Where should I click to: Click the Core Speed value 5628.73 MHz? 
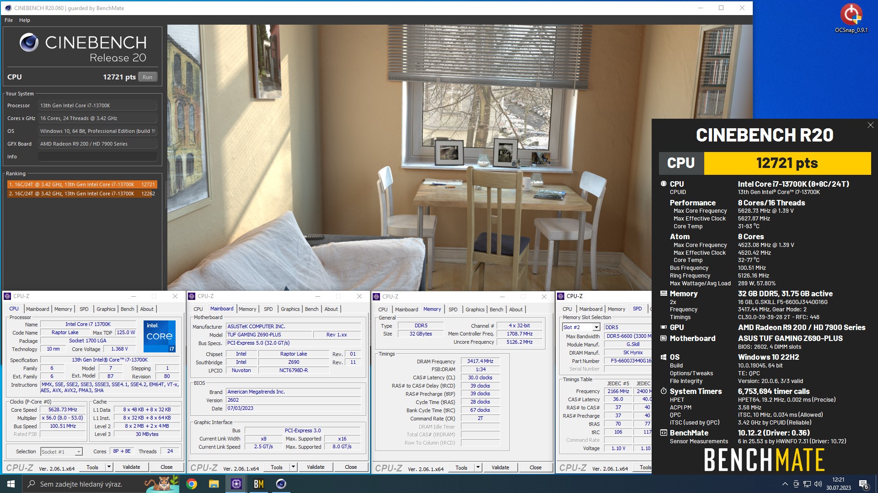tap(63, 409)
